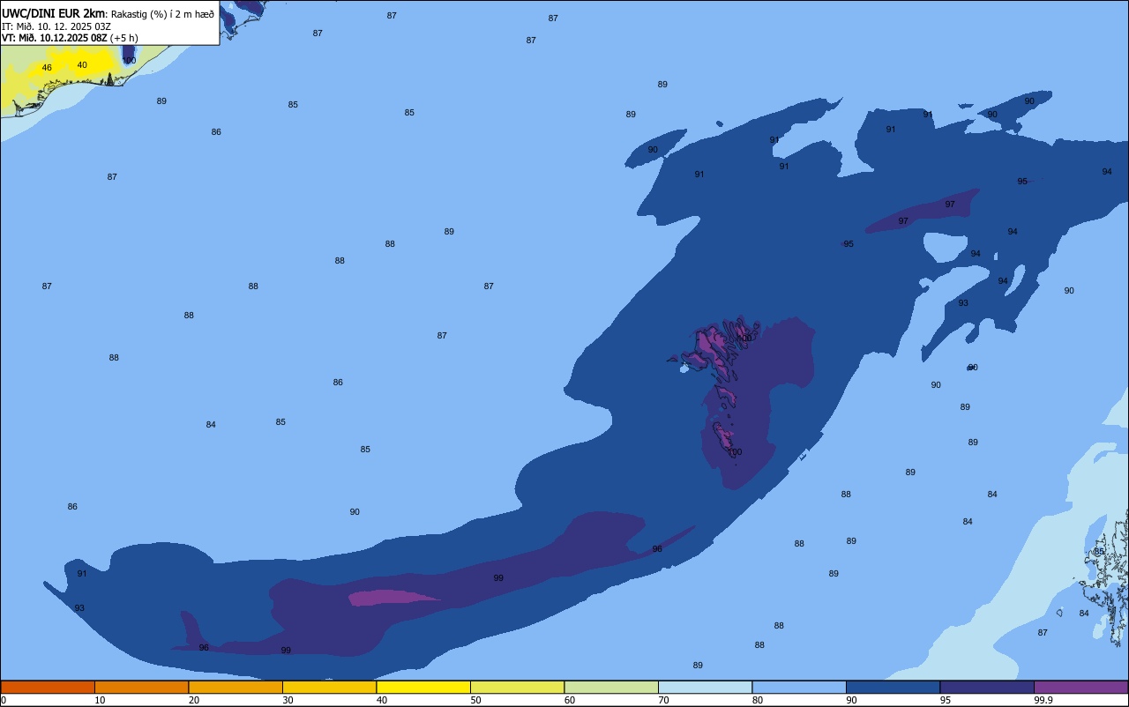Viewport: 1129px width, 707px height.
Task: Select the 'IT: Mið. 10. 12. 2025 03Z' line
Action: click(56, 26)
